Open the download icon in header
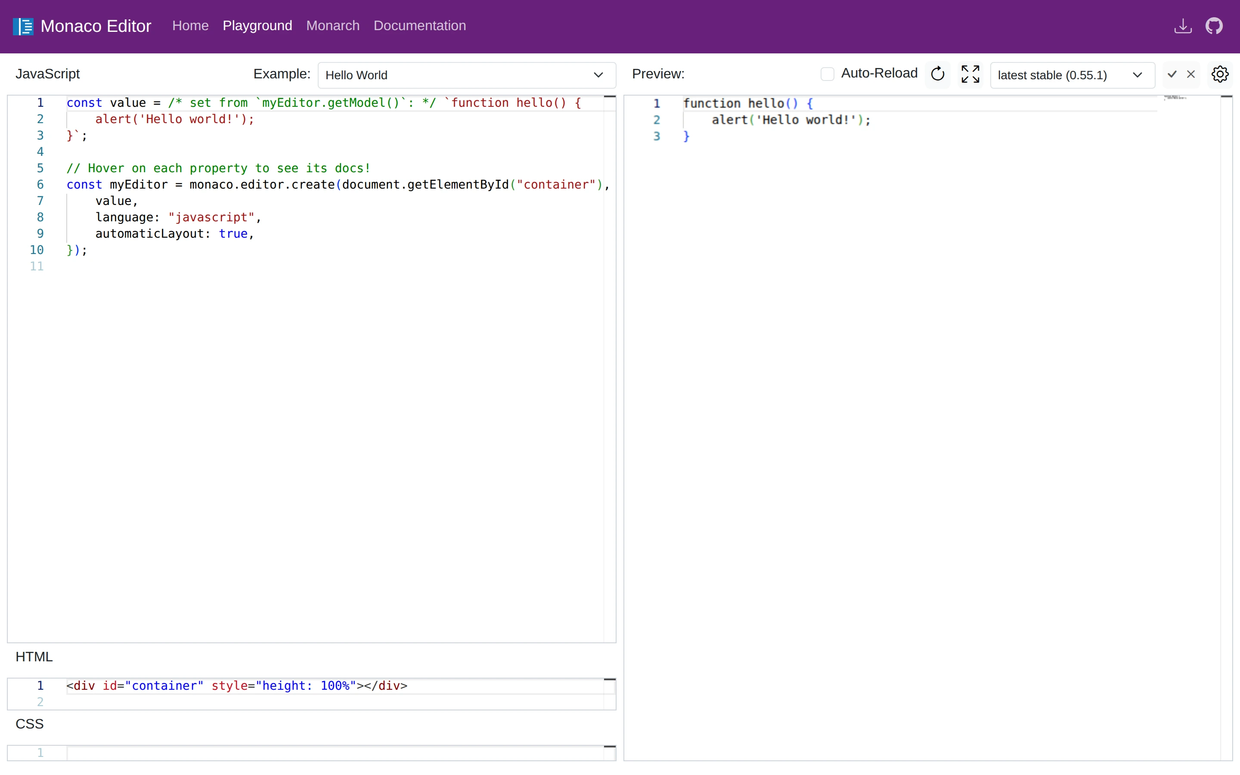The width and height of the screenshot is (1240, 775). [x=1183, y=26]
